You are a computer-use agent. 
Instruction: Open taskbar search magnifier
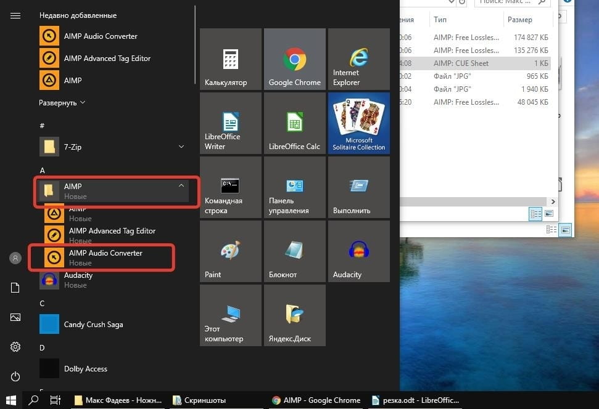[x=33, y=400]
